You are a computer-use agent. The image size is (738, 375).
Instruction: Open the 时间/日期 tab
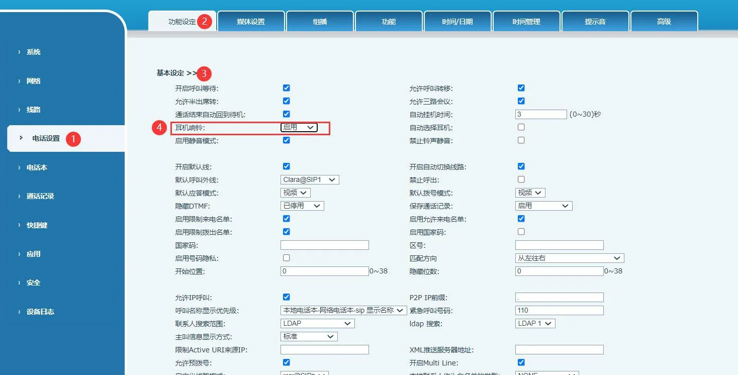(457, 21)
